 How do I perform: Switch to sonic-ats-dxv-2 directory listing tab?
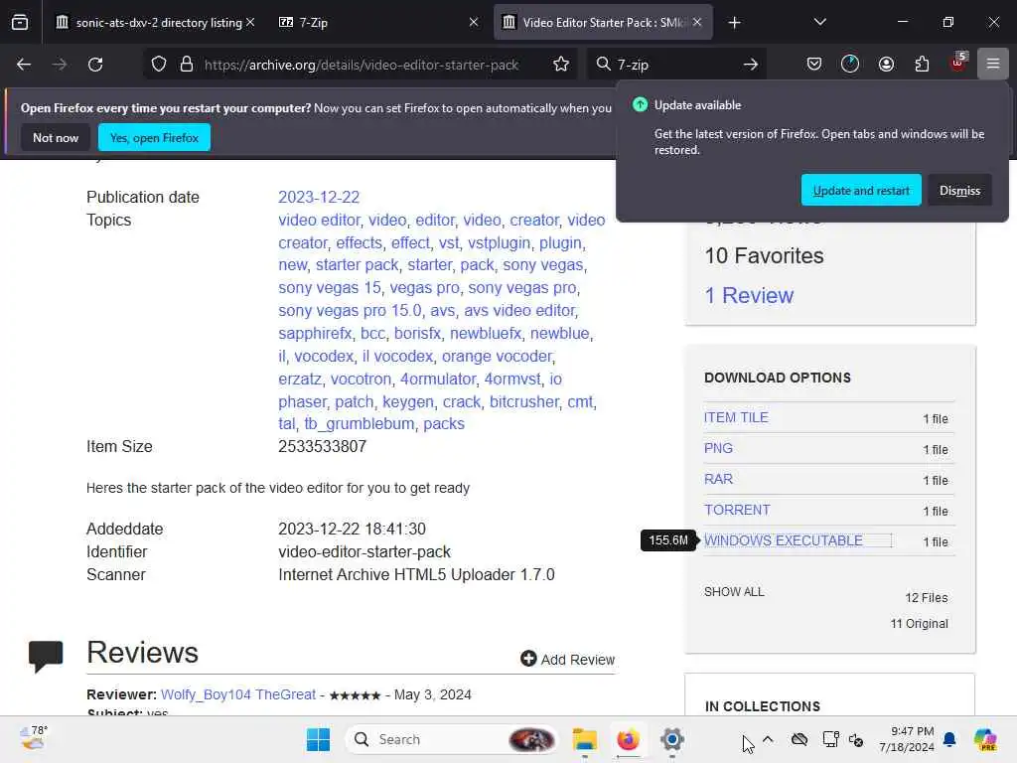(154, 23)
